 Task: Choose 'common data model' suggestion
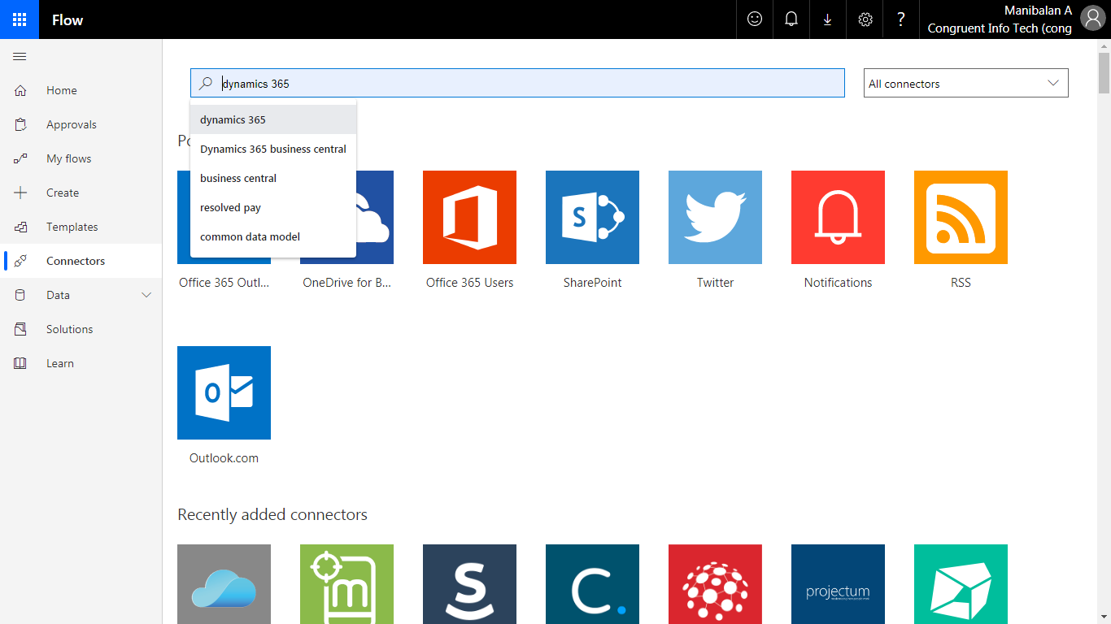pos(273,236)
